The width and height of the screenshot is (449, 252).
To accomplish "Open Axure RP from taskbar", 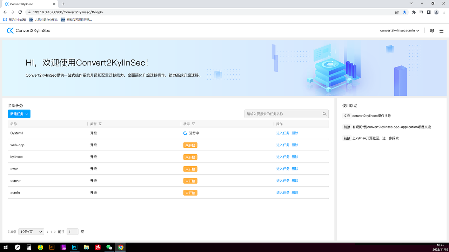I will [63, 247].
